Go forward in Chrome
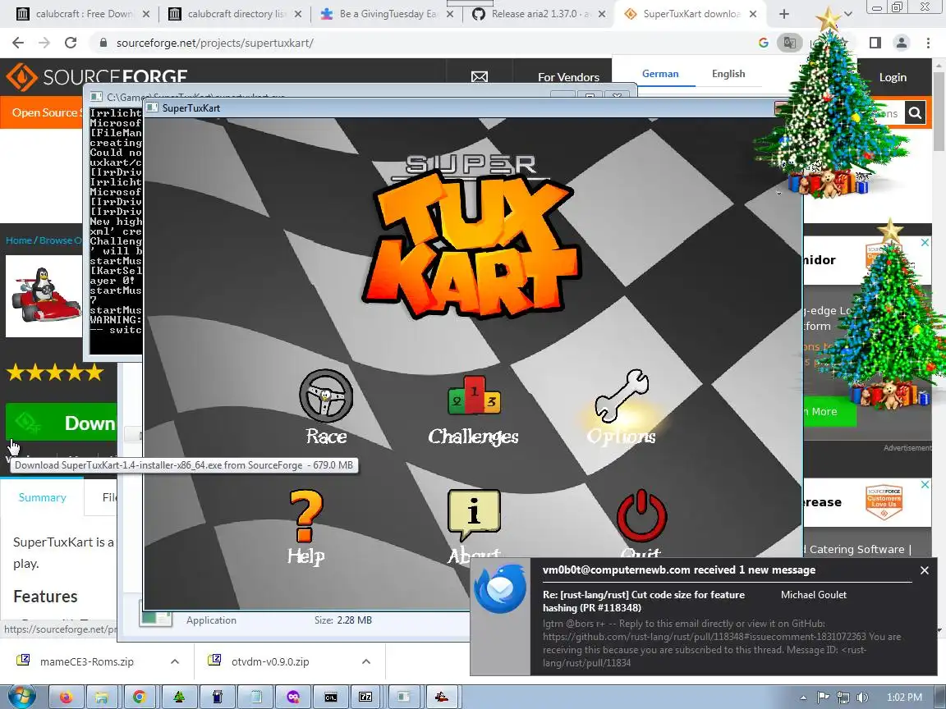The width and height of the screenshot is (946, 709). (x=44, y=43)
